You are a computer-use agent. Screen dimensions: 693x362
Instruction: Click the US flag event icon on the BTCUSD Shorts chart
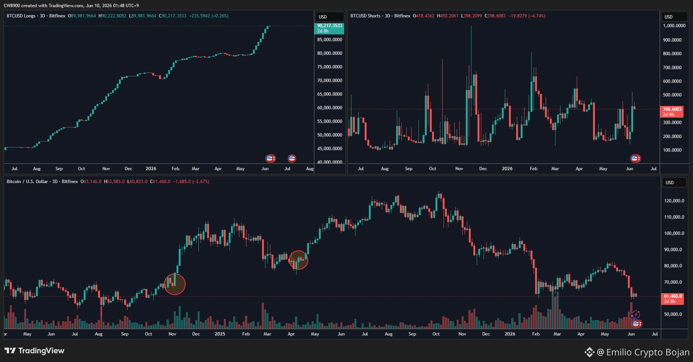635,158
